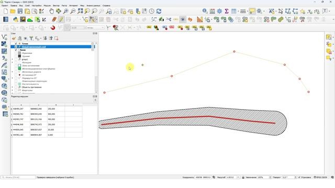Toggle checkbox of Новый временный слой
The image size is (335, 188).
pos(16,46)
